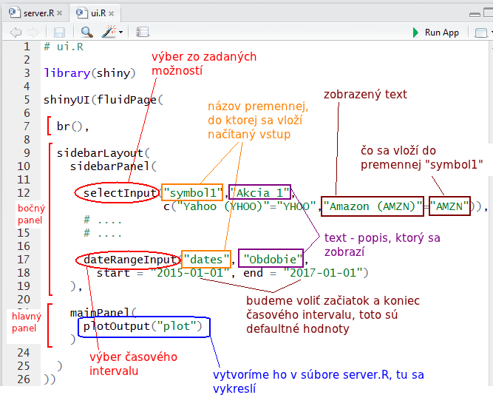Click line number 26 in gutter
The image size is (493, 412).
24,379
